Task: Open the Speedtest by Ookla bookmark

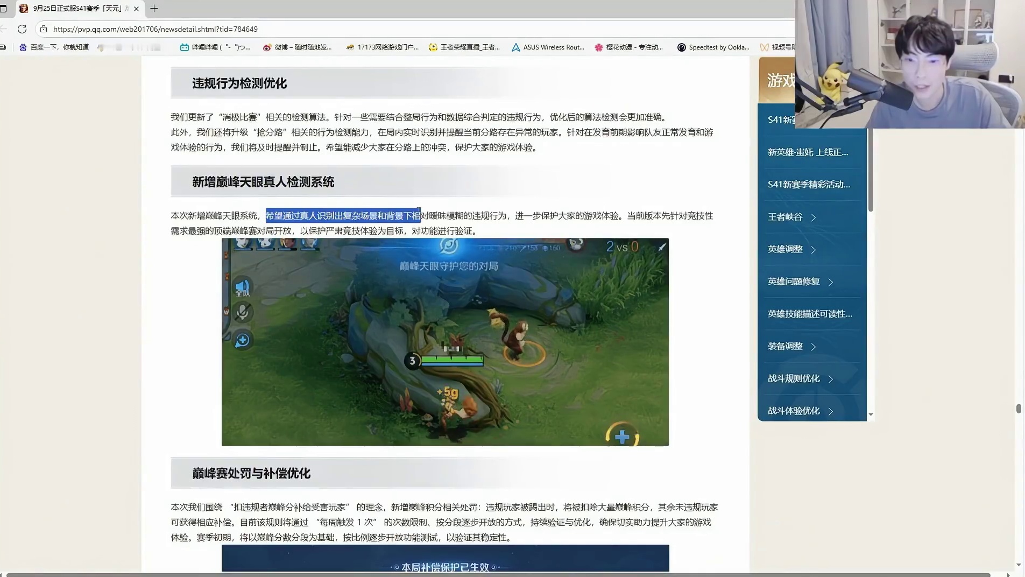Action: 713,47
